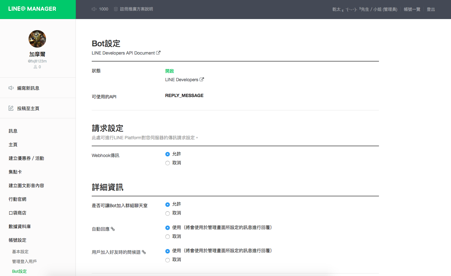Click the Webhook傳訊 label
The width and height of the screenshot is (451, 276).
pyautogui.click(x=105, y=155)
